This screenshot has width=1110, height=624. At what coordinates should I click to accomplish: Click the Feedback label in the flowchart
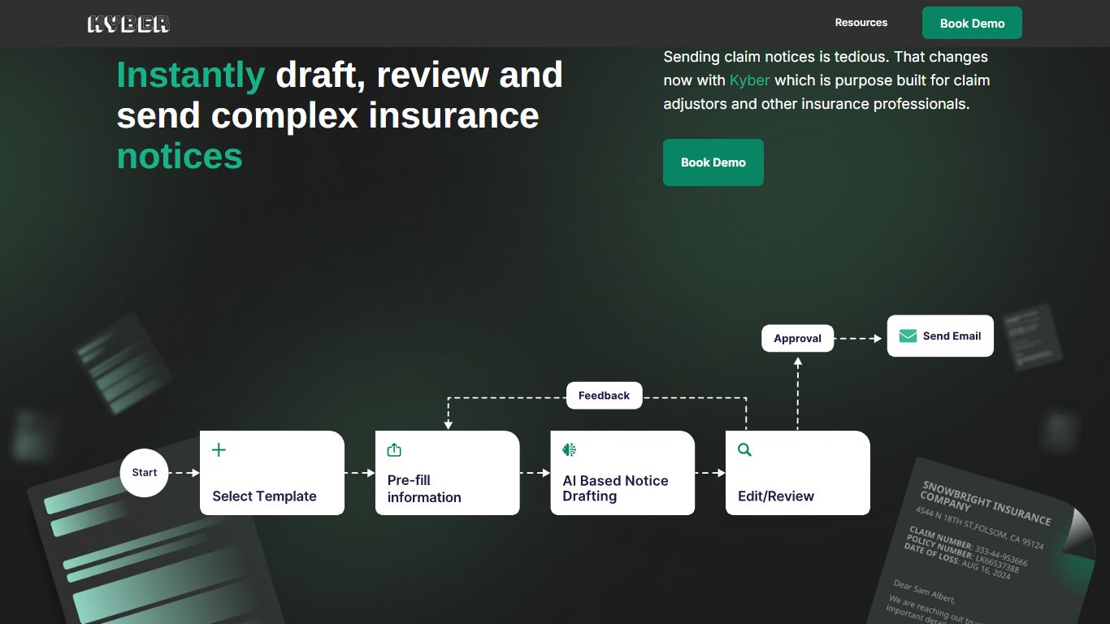coord(604,396)
